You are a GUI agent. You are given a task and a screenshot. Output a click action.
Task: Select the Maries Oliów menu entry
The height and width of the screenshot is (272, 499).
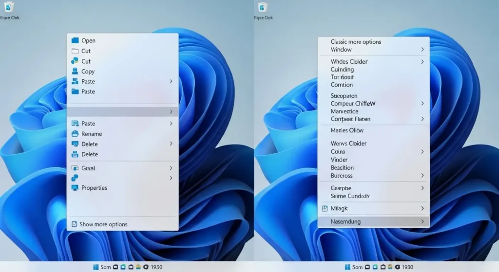click(373, 130)
